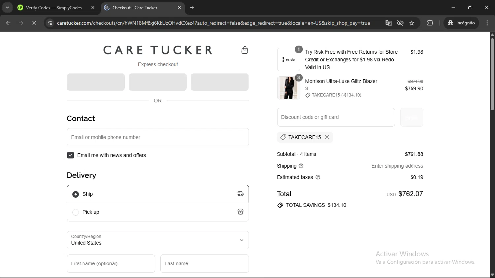Image resolution: width=495 pixels, height=278 pixels.
Task: Click the Morrison blazer product thumbnail
Action: [x=288, y=88]
